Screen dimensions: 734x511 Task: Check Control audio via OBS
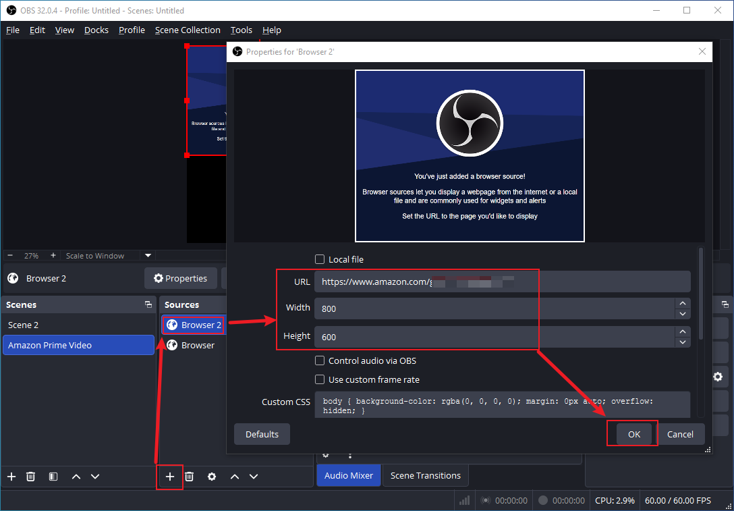[319, 360]
